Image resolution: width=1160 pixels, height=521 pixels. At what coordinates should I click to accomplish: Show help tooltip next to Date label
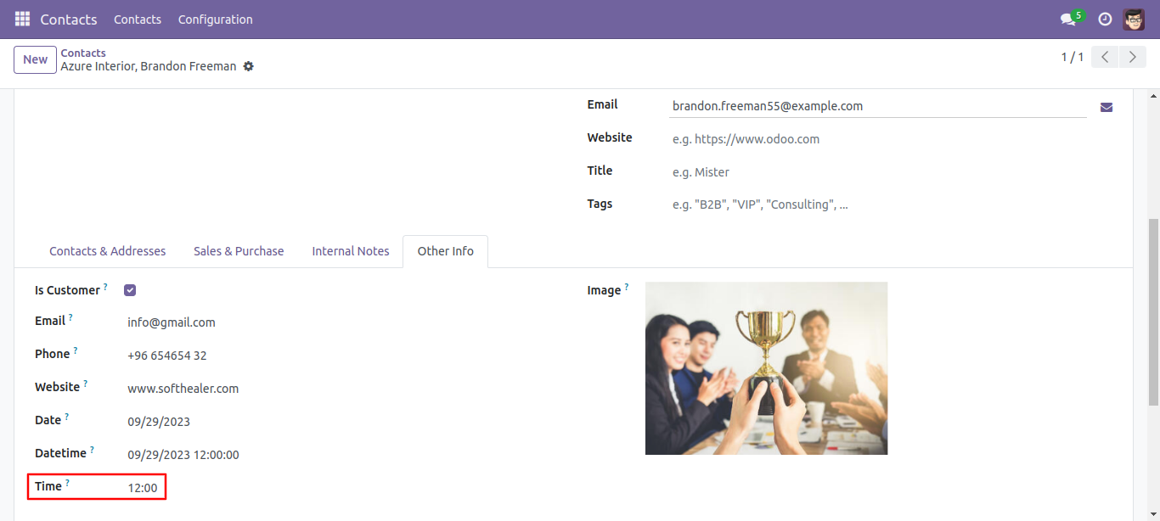point(67,417)
